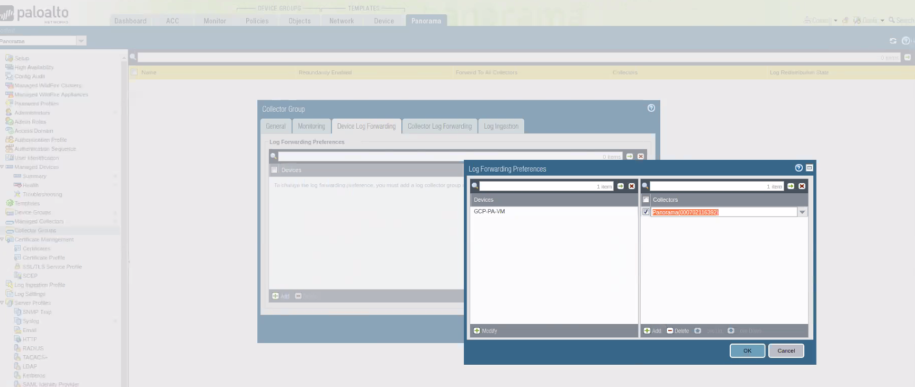
Task: Open Search in the top-right toolbar
Action: pyautogui.click(x=901, y=21)
